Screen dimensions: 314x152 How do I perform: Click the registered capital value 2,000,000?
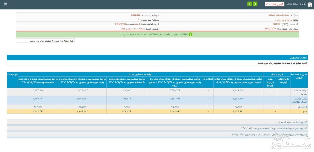(136, 15)
